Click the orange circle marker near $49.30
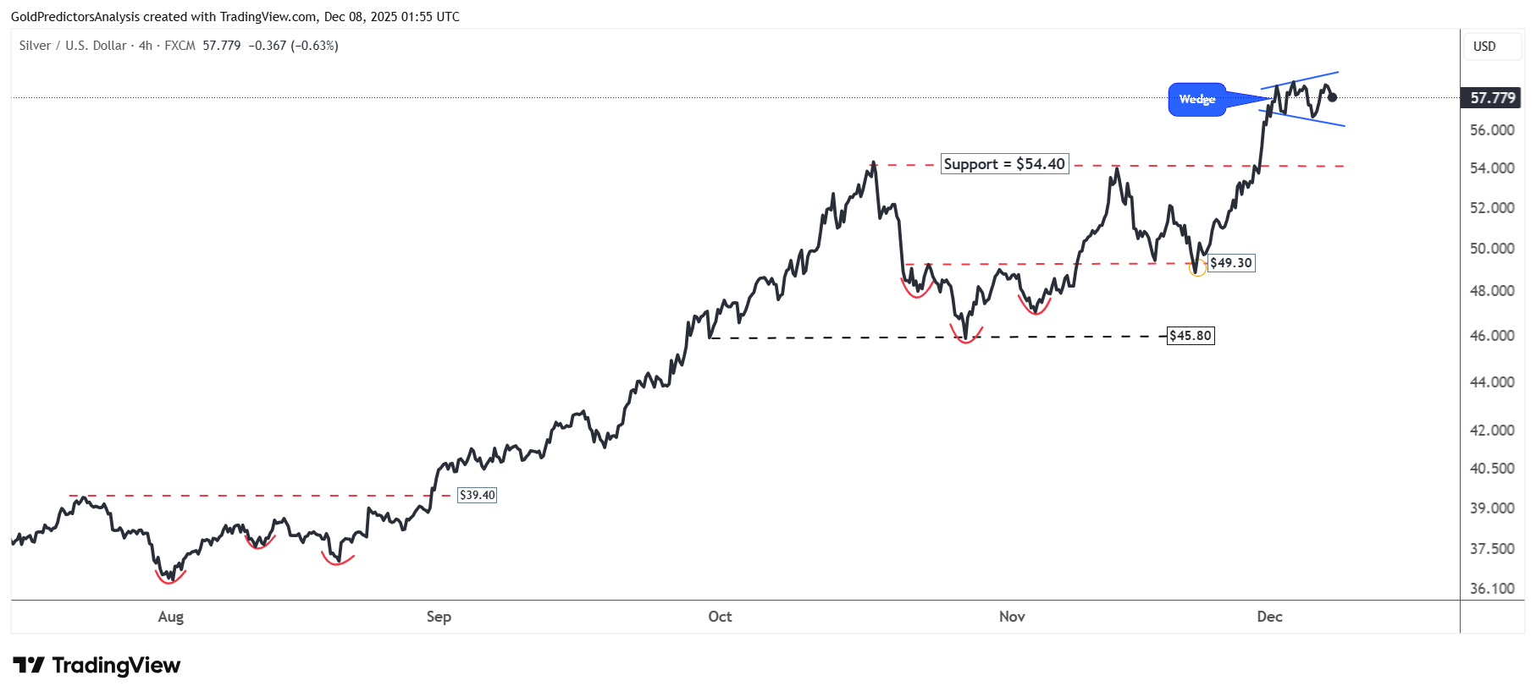 (1197, 269)
